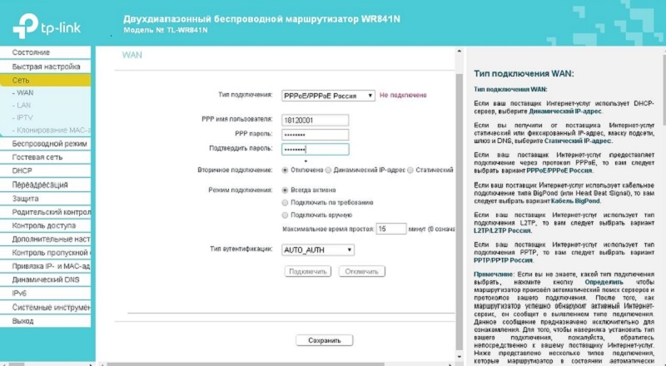This screenshot has width=666, height=366.
Task: Select the Сеть menu section
Action: 46,80
